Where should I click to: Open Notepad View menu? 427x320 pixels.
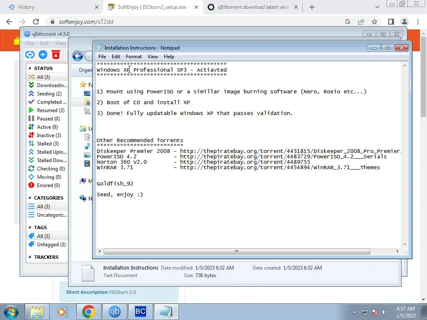coord(153,57)
